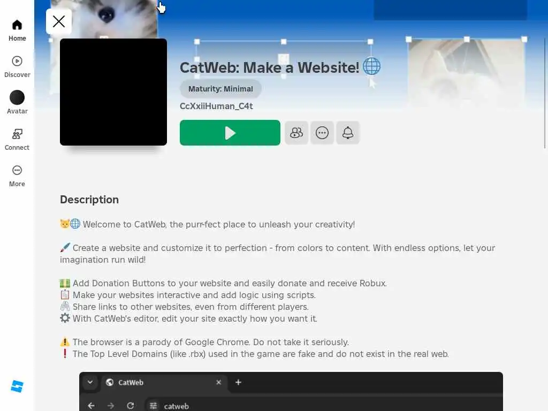548x411 pixels.
Task: Click the vertical scrollbar on right edge
Action: (x=545, y=93)
